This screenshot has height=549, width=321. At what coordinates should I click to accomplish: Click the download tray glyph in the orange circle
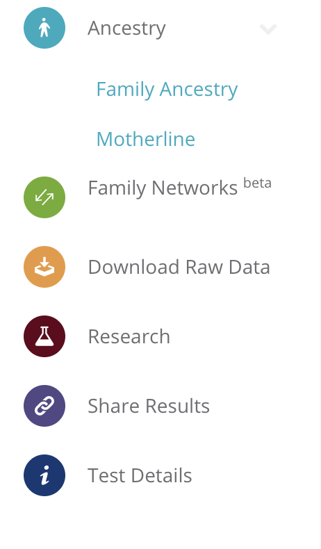point(44,267)
